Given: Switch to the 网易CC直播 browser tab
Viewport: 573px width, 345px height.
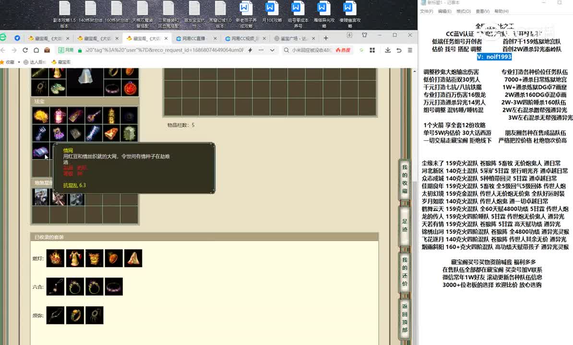Looking at the screenshot, I should click(194, 38).
